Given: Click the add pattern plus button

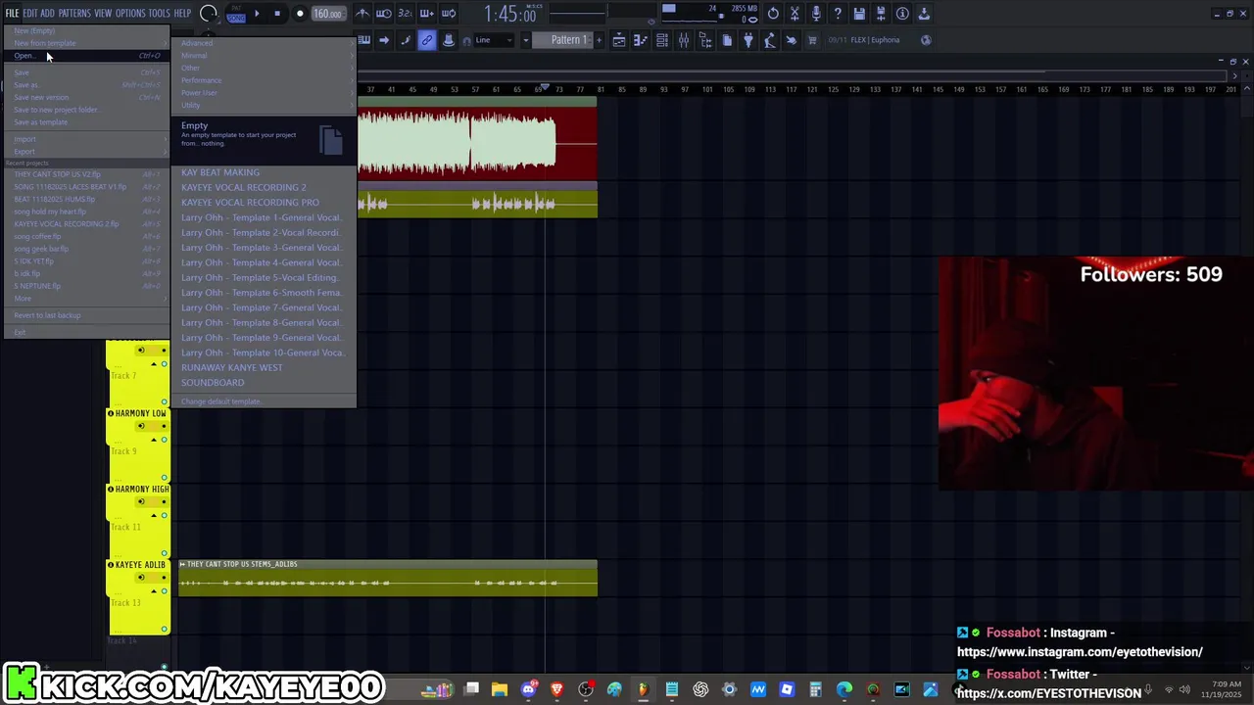Looking at the screenshot, I should tap(600, 40).
